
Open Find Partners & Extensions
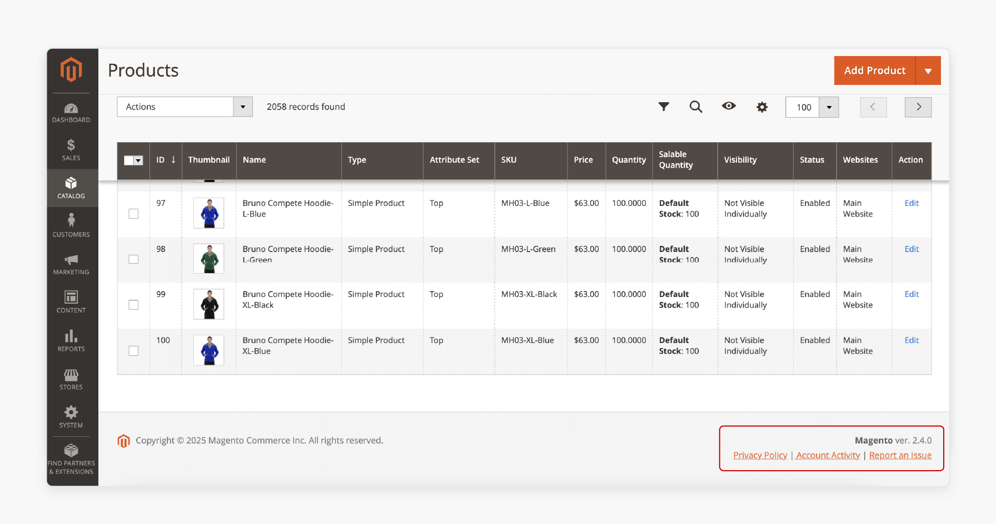click(71, 459)
